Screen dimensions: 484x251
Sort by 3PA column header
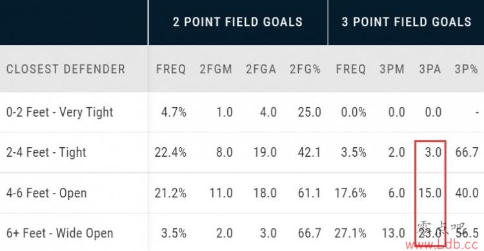[x=430, y=69]
